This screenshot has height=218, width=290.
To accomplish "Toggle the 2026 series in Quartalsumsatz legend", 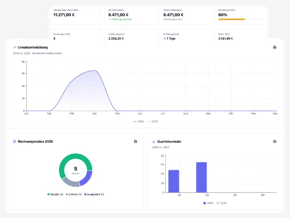I will pos(208,203).
